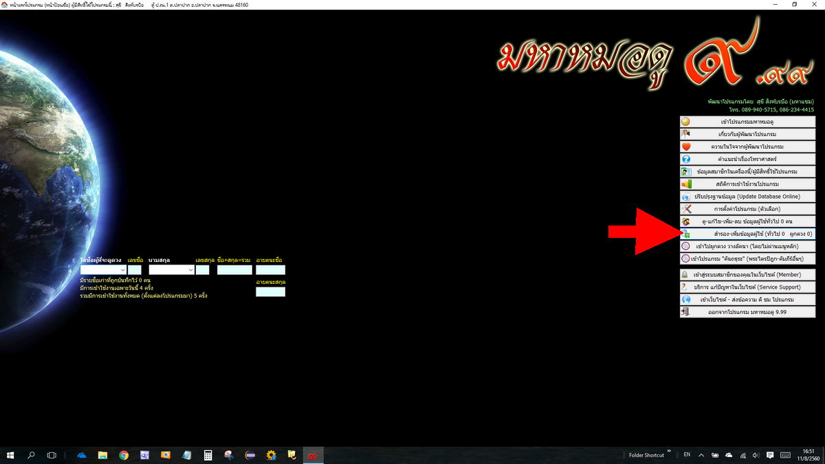Open คำแนะนำเรื่องโหราศาสตร์ help button
Screen dimensions: 825x464
pyautogui.click(x=747, y=159)
